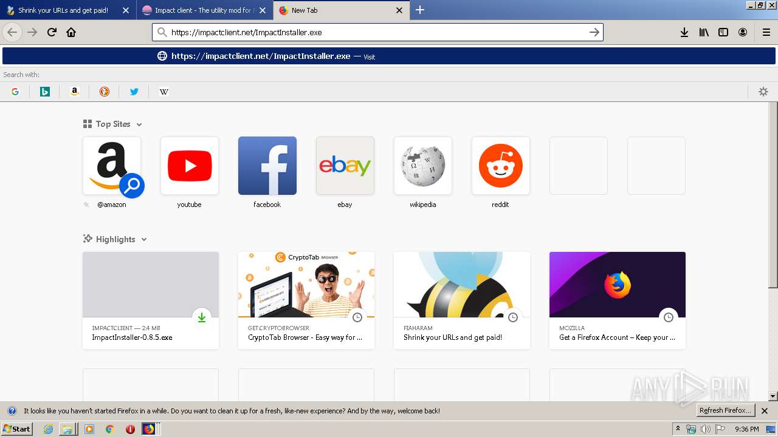Click Refresh Firefox button

point(725,410)
